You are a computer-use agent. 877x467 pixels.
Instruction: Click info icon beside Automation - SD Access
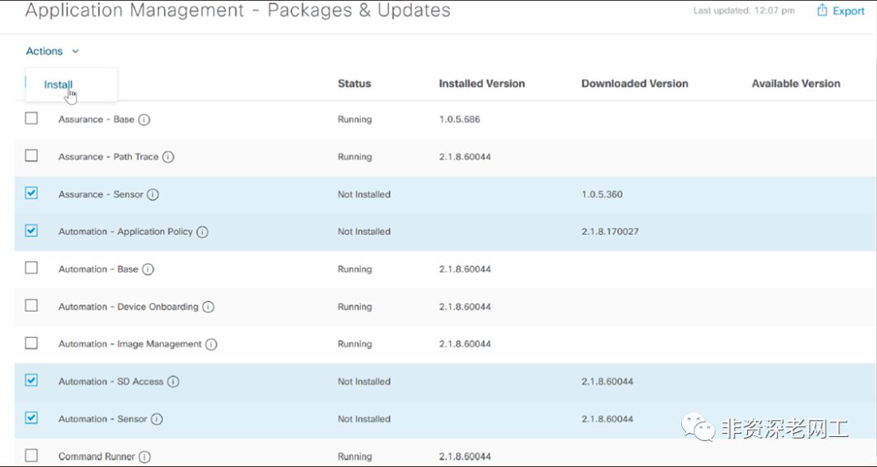173,382
